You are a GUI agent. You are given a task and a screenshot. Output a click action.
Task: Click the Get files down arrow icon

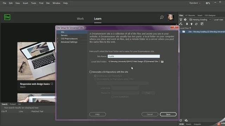coord(187,24)
